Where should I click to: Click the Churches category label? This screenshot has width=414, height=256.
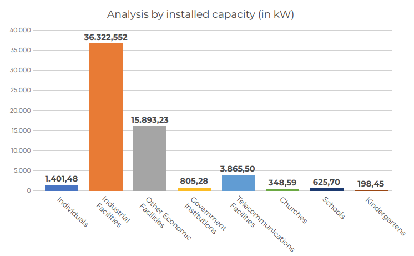[293, 210]
